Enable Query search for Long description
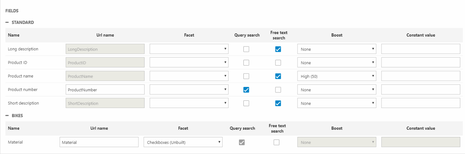Viewport: 465px width, 154px height. (246, 49)
